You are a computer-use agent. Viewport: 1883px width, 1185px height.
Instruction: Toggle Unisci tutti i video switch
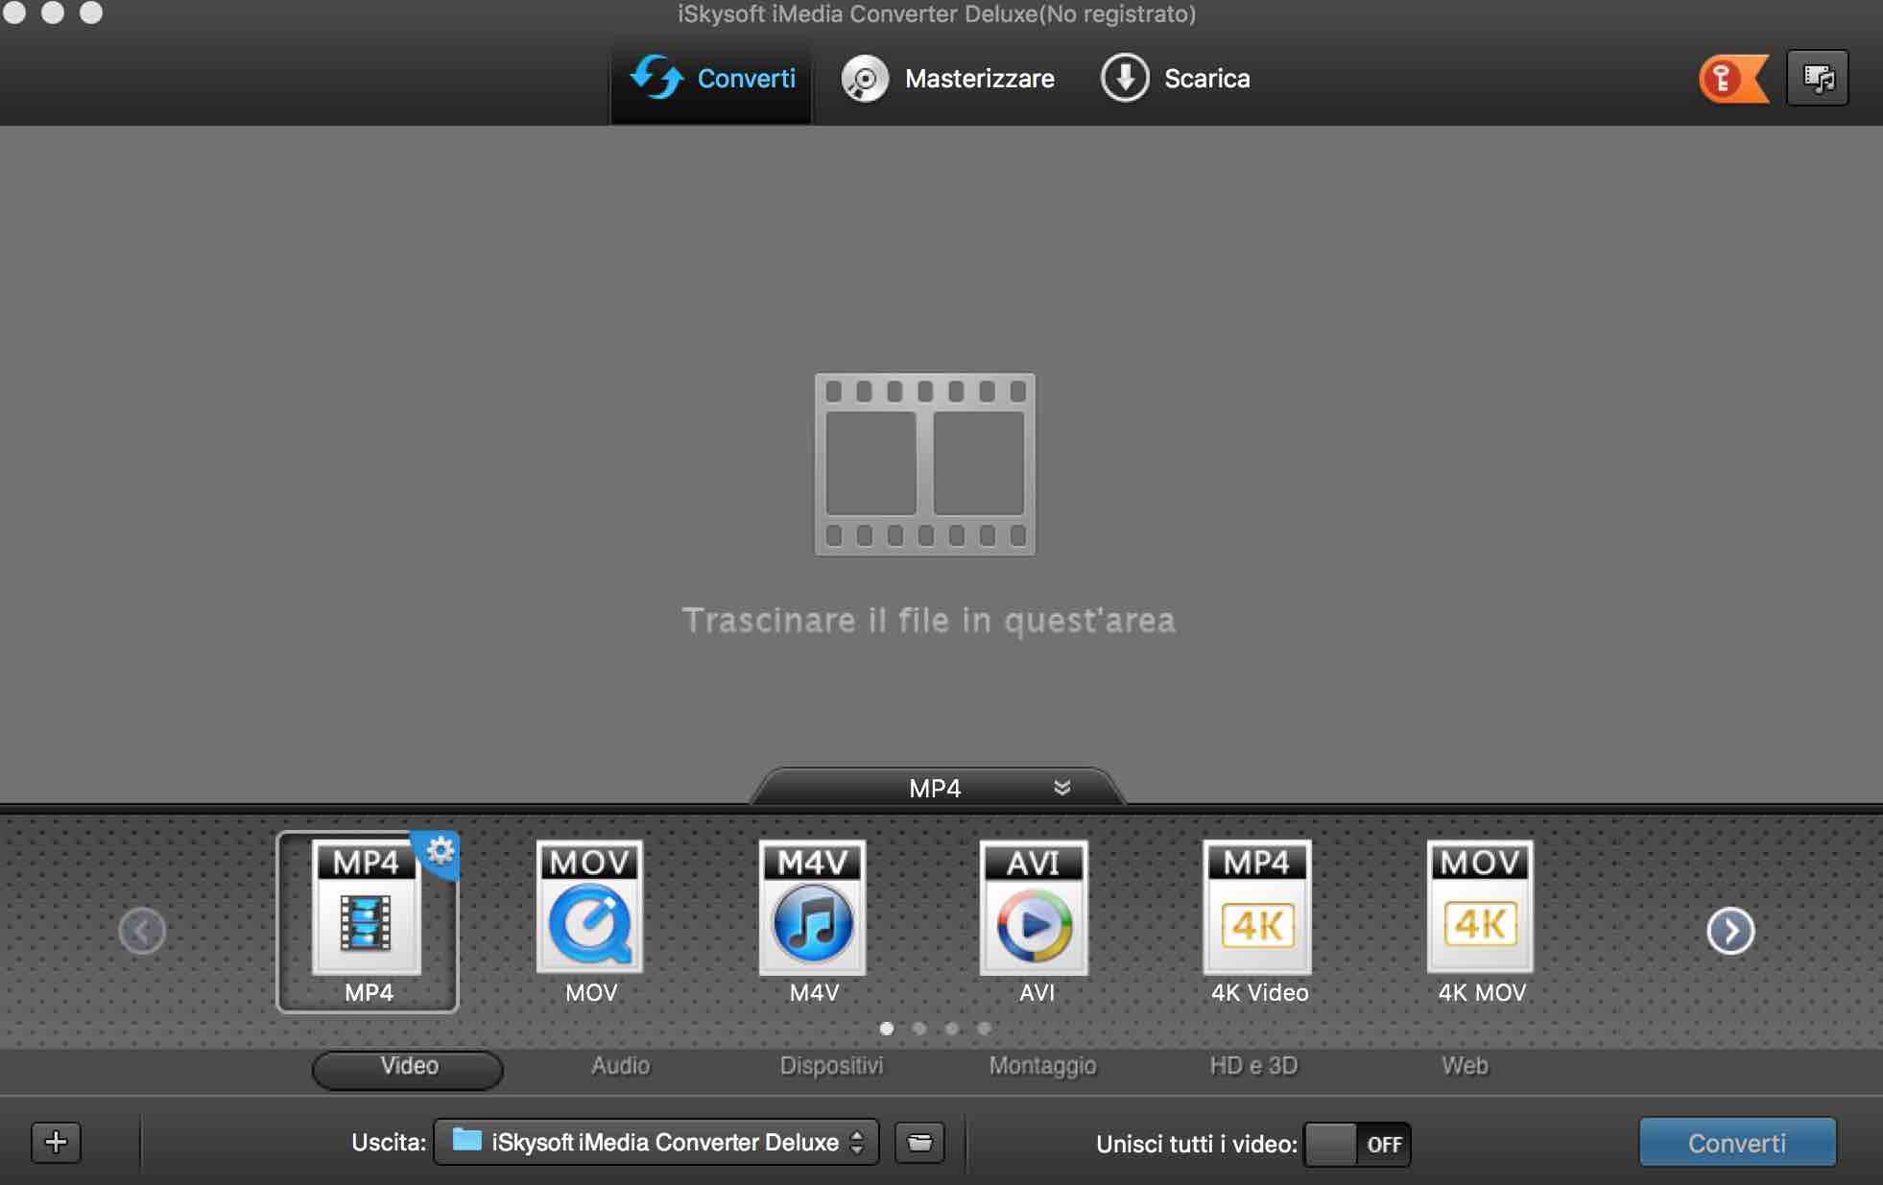pyautogui.click(x=1357, y=1144)
